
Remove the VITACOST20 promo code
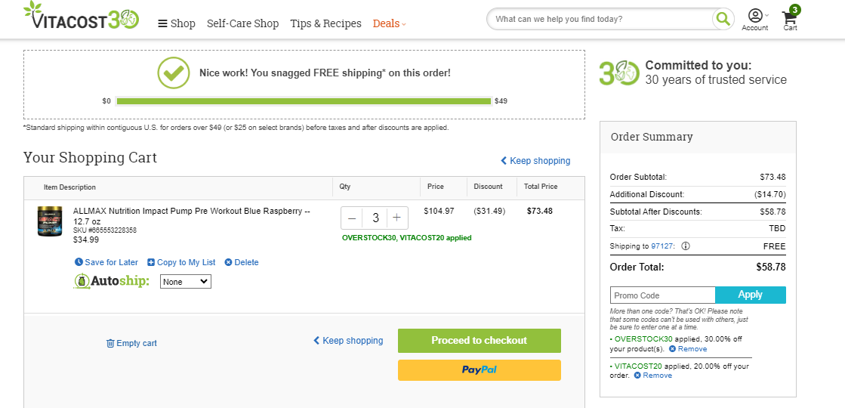653,375
